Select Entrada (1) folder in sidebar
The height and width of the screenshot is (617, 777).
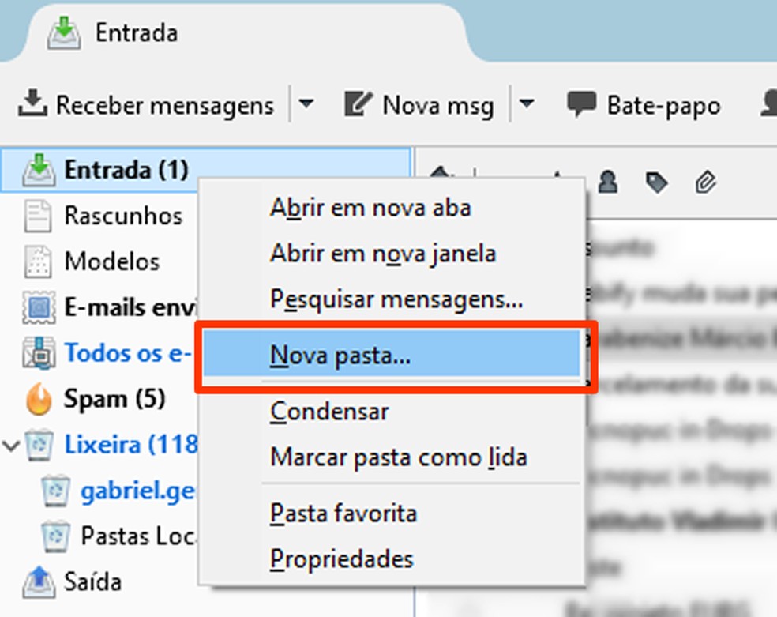(x=205, y=170)
